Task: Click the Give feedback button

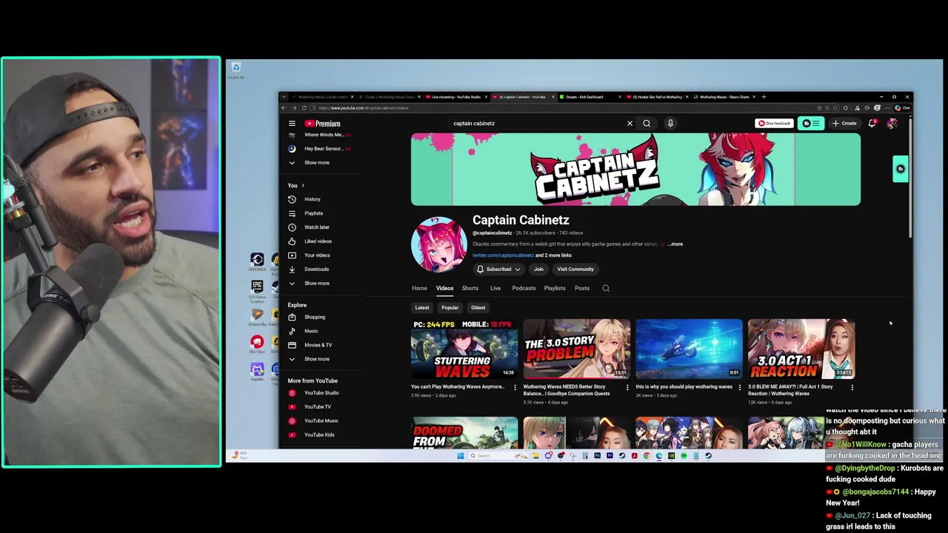Action: 774,124
